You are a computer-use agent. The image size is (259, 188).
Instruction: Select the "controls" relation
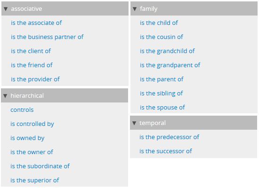(x=22, y=110)
